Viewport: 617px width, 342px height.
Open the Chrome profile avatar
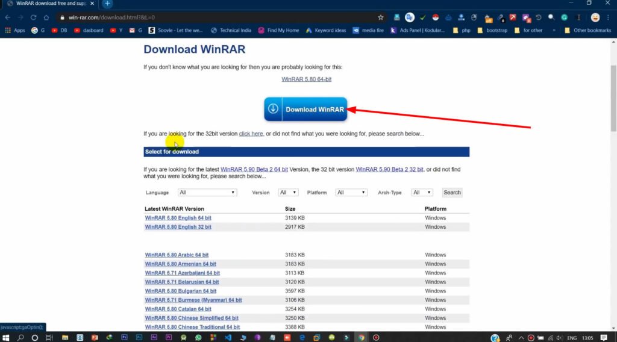(595, 17)
